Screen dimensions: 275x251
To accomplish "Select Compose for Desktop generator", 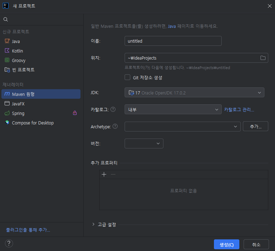I will 41,123.
